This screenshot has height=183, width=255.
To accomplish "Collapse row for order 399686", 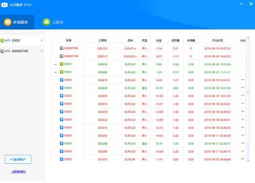I will point(56,72).
